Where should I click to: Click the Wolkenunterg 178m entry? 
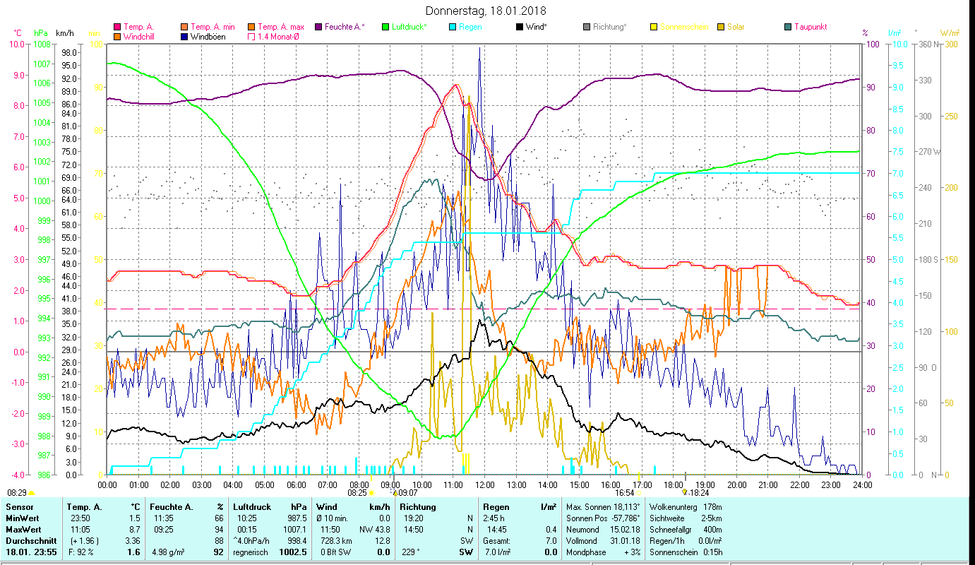point(685,507)
